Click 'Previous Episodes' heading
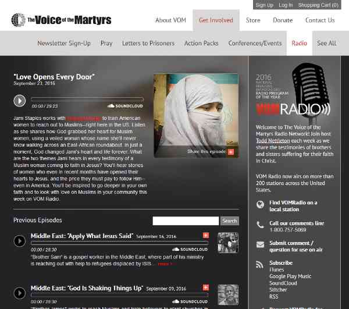Viewport: 349px width, 309px height. (38, 220)
